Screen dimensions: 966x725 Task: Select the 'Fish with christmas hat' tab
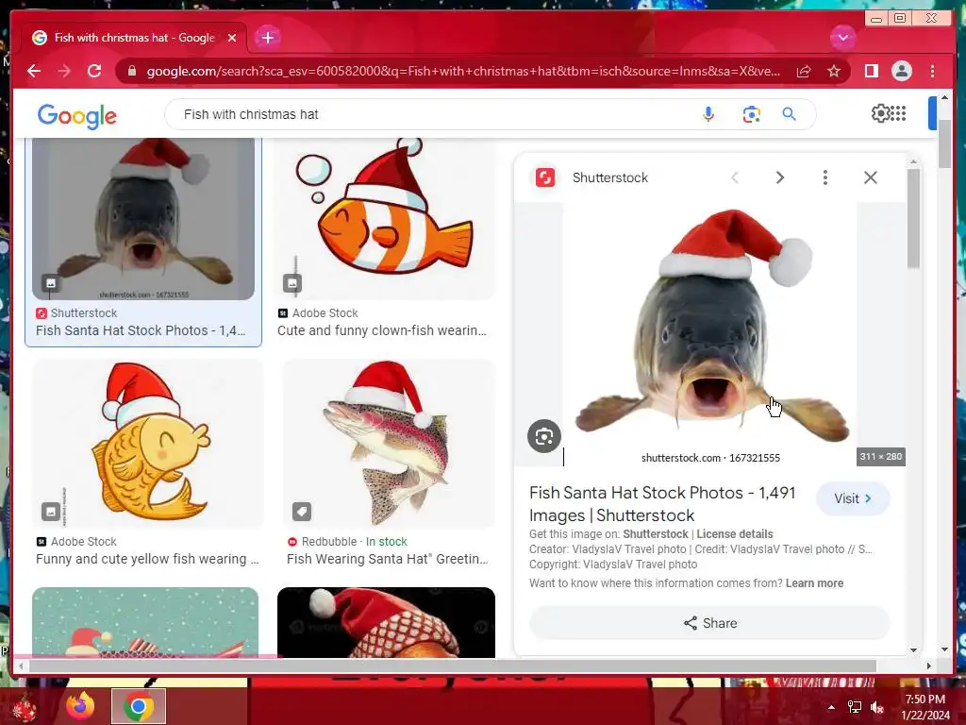[x=134, y=38]
